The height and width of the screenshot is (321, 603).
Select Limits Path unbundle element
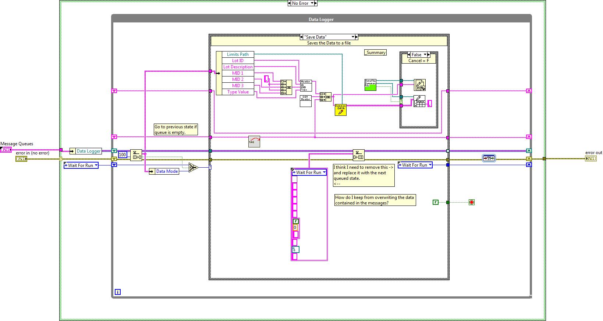coord(238,54)
